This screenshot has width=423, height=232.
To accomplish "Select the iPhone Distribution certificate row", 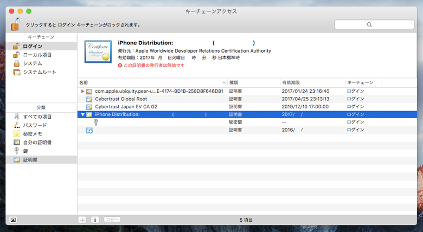I will (247, 114).
